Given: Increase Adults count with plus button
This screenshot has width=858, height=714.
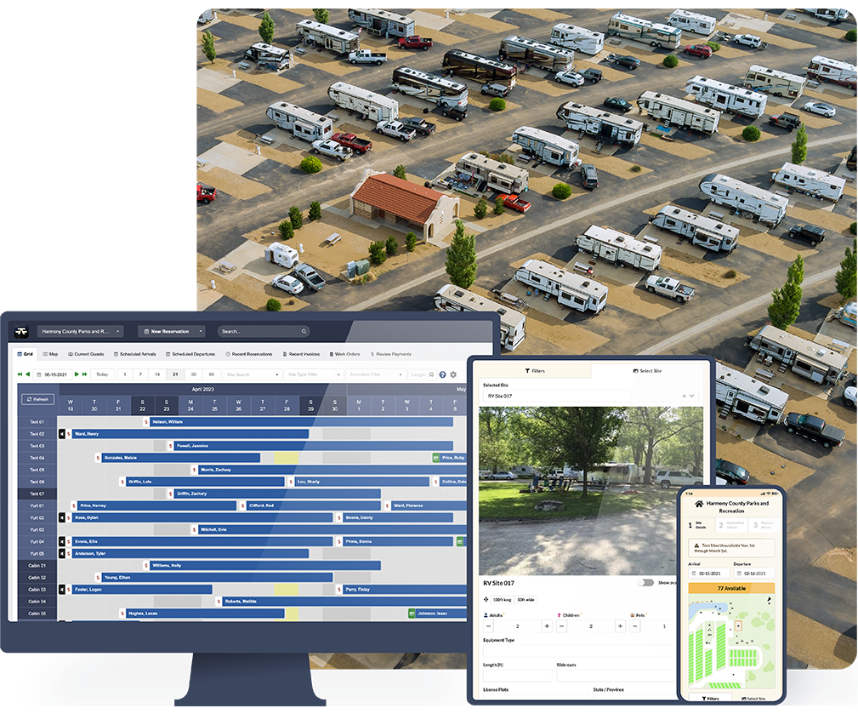Looking at the screenshot, I should (547, 625).
